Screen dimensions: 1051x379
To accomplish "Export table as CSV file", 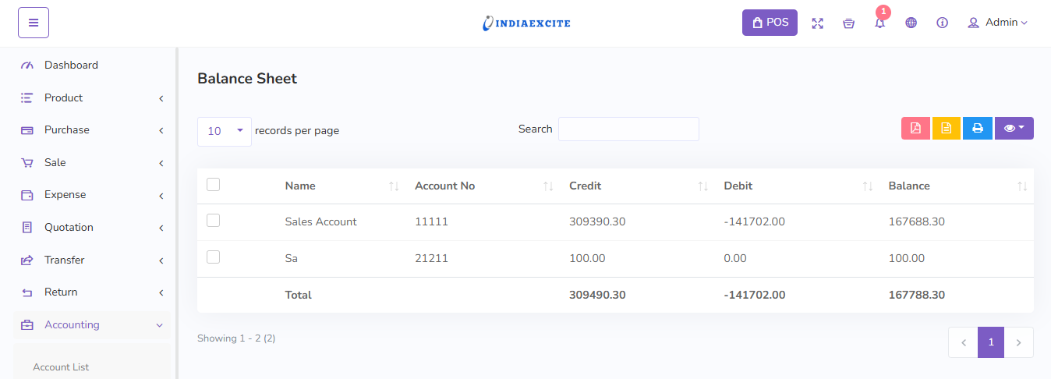I will click(946, 129).
